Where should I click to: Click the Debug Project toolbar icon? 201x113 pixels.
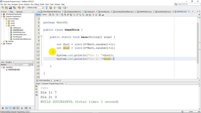point(60,8)
